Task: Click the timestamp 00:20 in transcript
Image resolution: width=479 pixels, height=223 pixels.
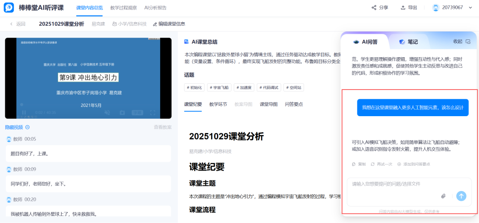Action: [30, 200]
